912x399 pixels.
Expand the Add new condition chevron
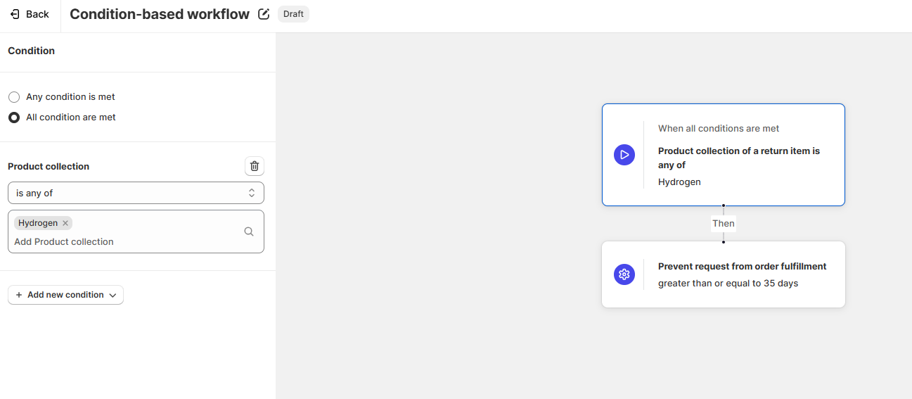point(113,295)
